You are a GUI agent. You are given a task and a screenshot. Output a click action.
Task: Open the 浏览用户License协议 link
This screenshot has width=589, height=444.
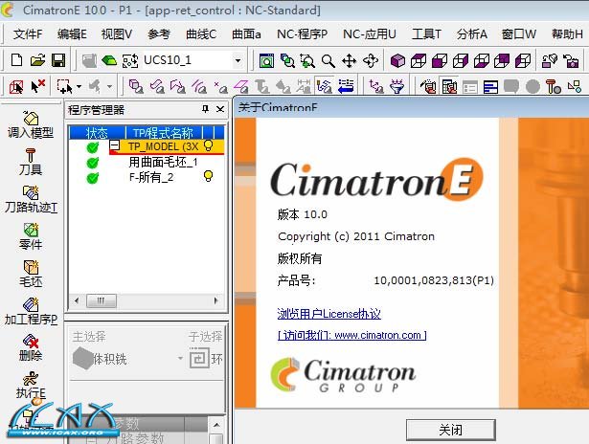tap(328, 314)
